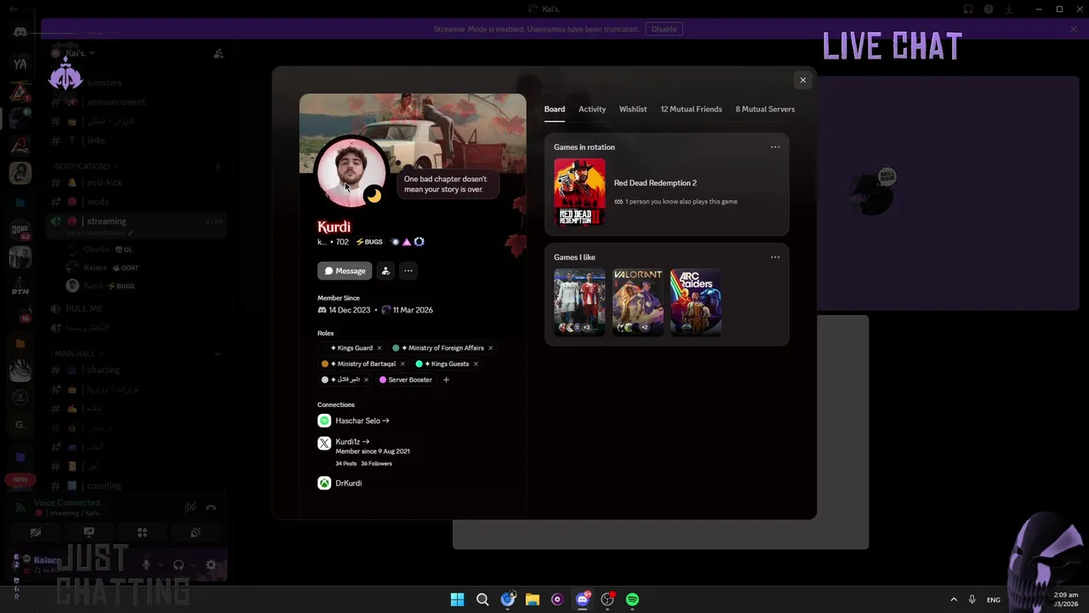Open Discord user settings gear
The width and height of the screenshot is (1089, 613).
tap(211, 564)
